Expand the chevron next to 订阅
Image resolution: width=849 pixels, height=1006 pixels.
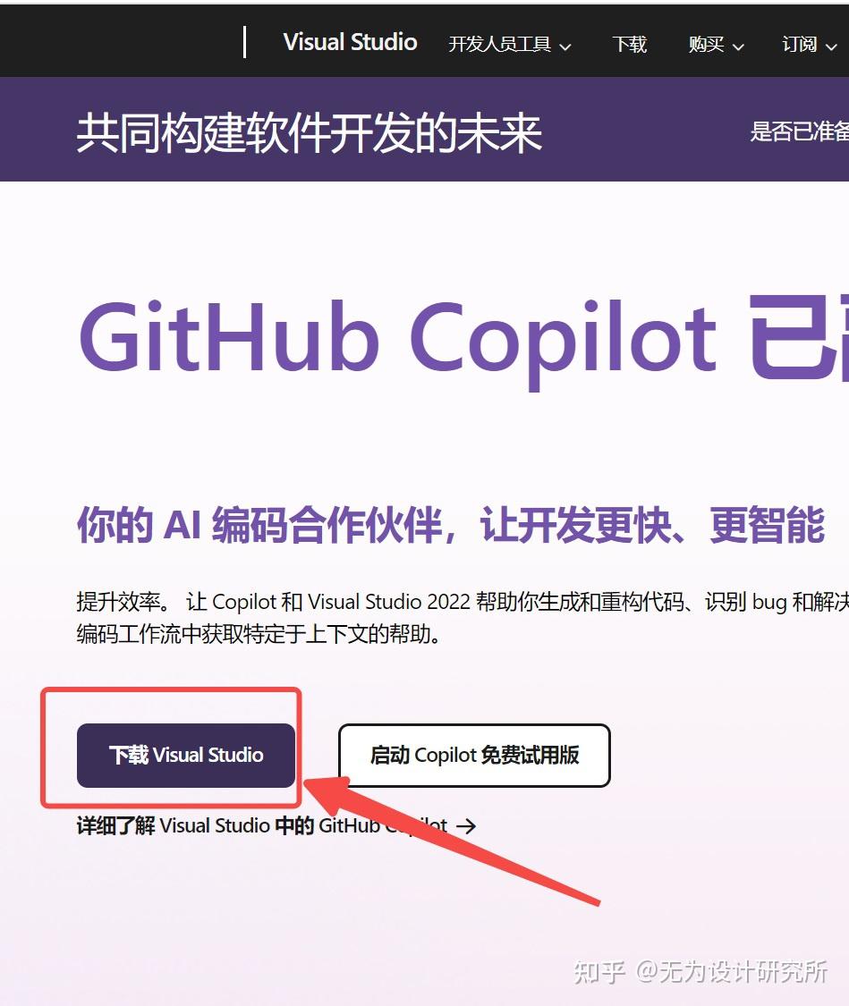[831, 46]
